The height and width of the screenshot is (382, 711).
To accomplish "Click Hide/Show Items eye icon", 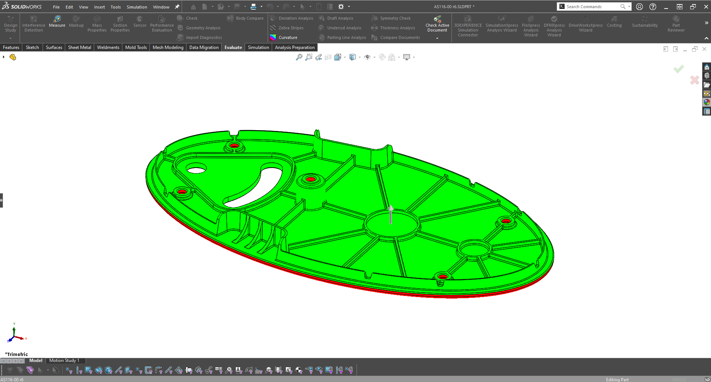I will 367,57.
